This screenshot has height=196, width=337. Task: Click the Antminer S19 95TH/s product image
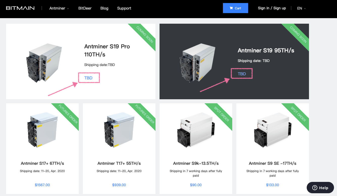tap(198, 63)
